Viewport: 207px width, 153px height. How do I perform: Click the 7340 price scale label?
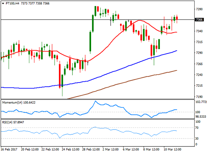click(199, 31)
